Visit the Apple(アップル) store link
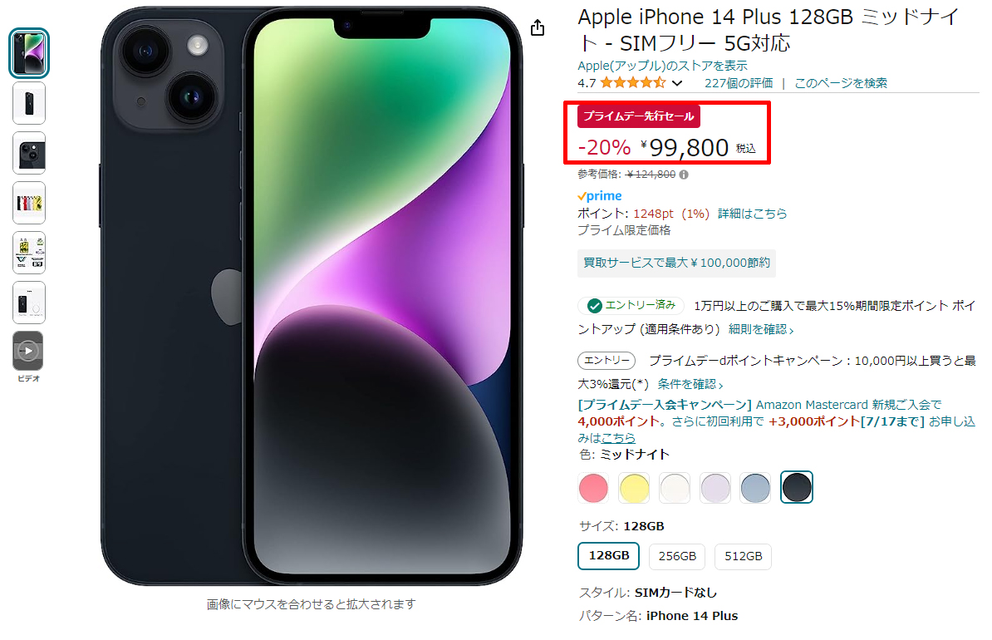992x640 pixels. 662,65
